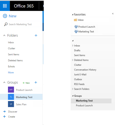The width and height of the screenshot is (115, 125).
Task: Open Conversation History folder
Action: pyautogui.click(x=85, y=70)
